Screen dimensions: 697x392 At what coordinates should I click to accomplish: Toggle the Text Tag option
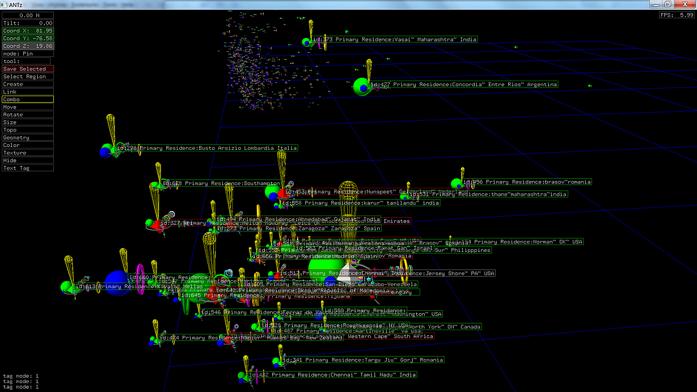pyautogui.click(x=27, y=168)
